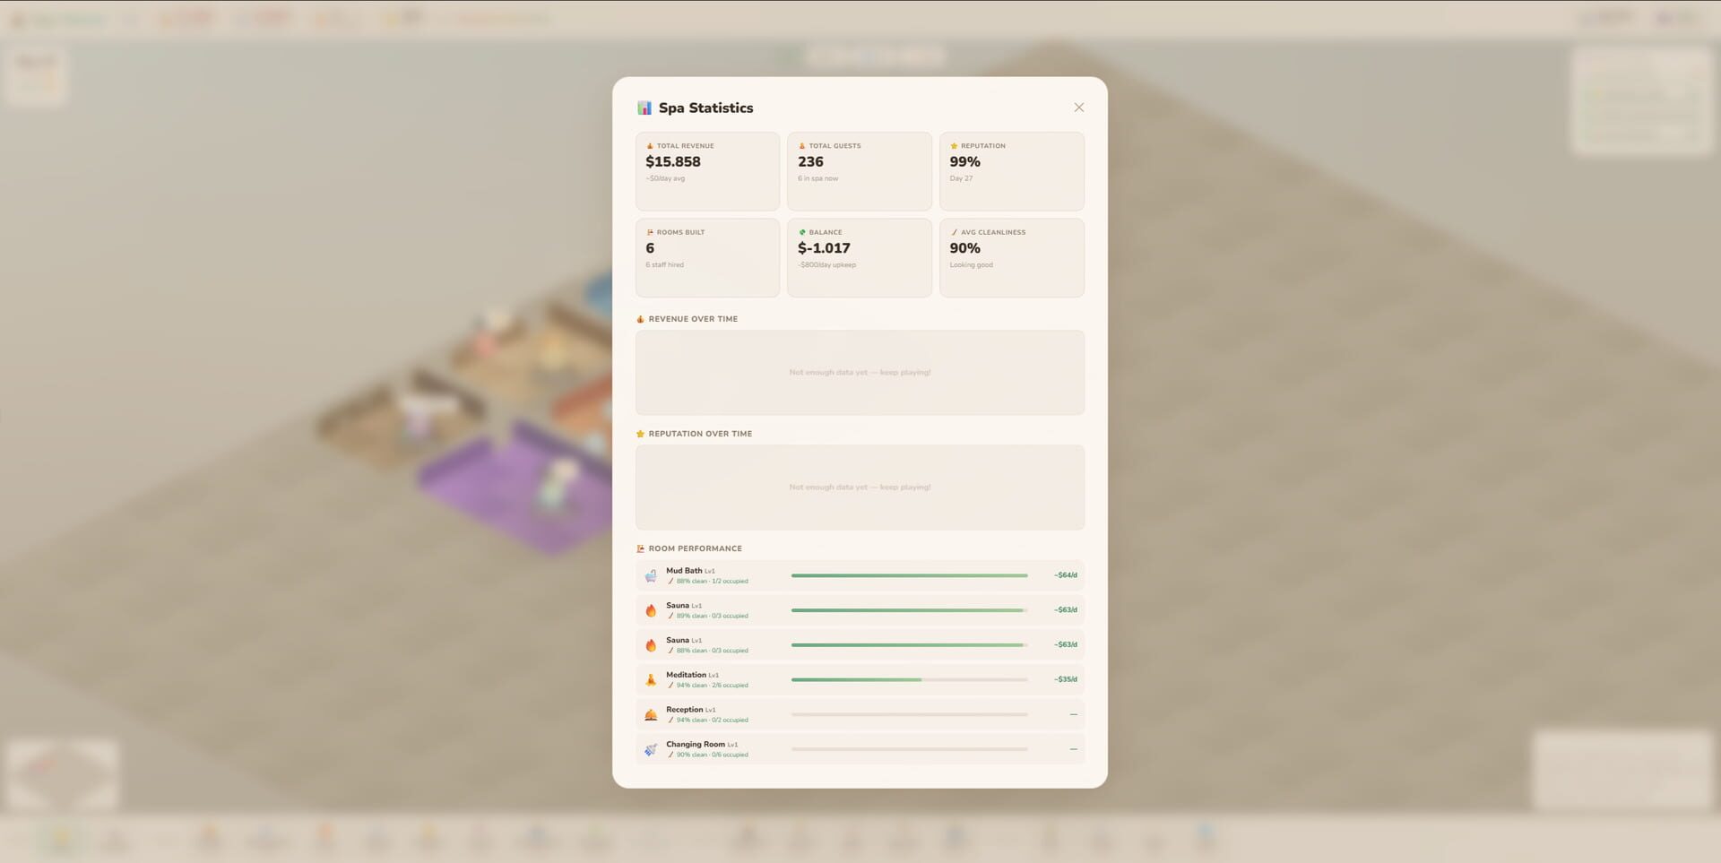
Task: Select the first Sauna flame icon
Action: tap(651, 609)
